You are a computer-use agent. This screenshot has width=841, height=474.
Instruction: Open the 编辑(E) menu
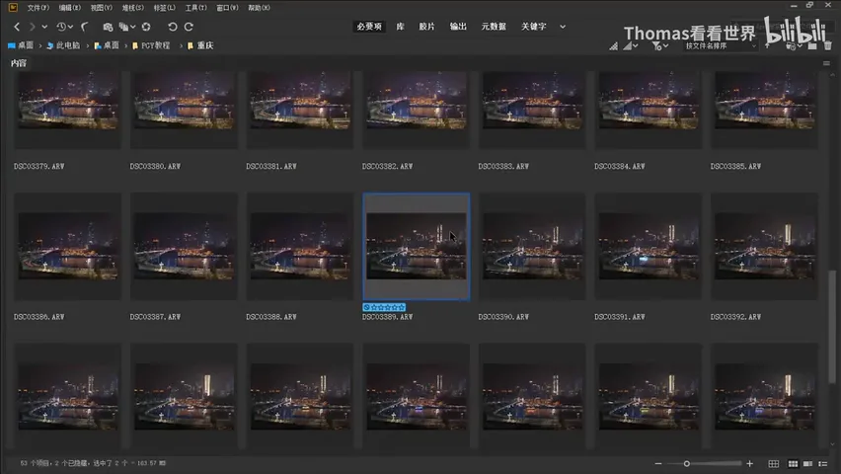[x=70, y=8]
